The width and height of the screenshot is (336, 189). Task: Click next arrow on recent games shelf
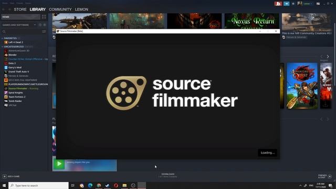click(328, 57)
